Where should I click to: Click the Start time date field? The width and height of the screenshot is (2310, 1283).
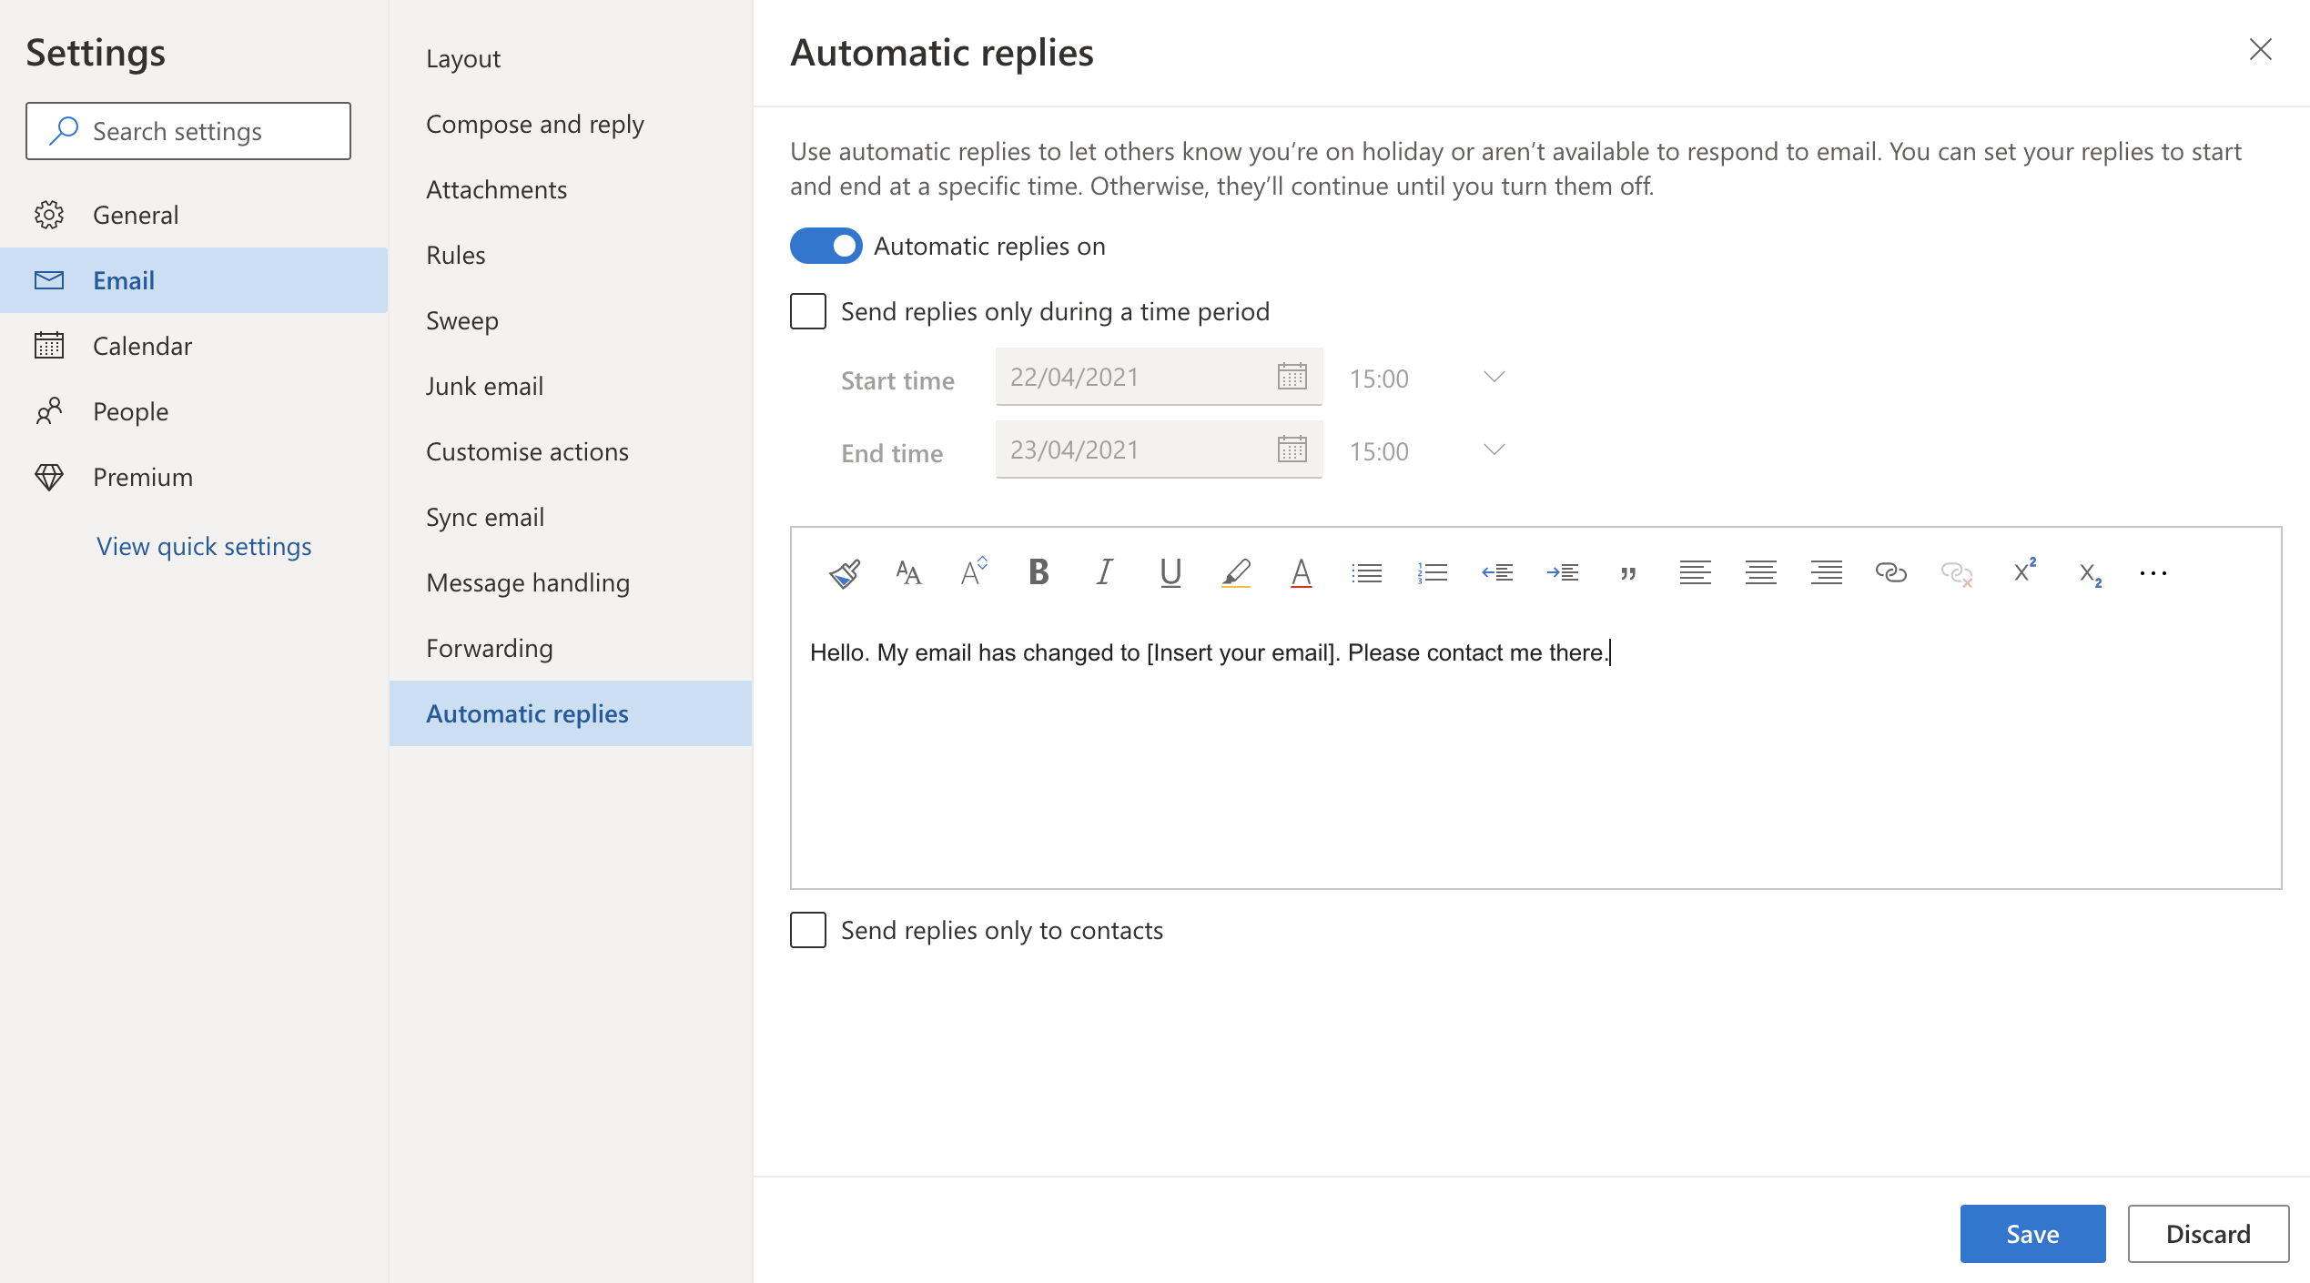[1159, 377]
